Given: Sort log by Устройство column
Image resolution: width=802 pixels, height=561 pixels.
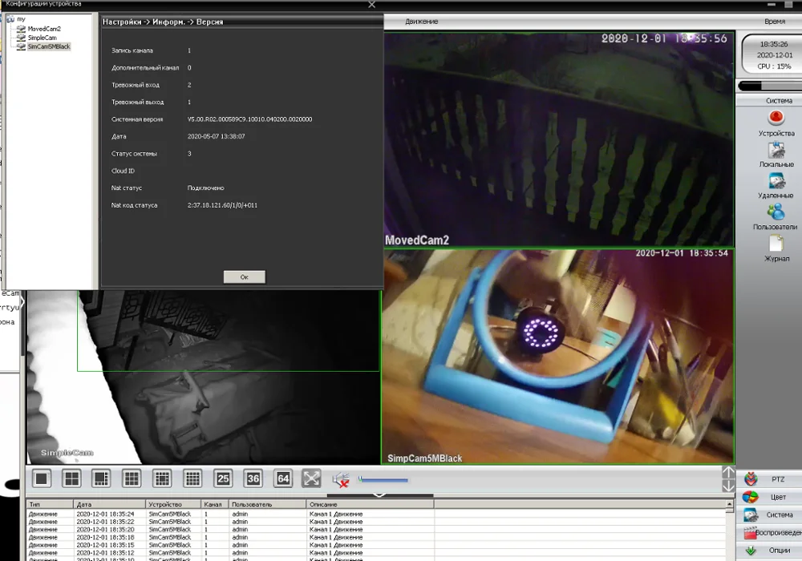Looking at the screenshot, I should [x=173, y=504].
